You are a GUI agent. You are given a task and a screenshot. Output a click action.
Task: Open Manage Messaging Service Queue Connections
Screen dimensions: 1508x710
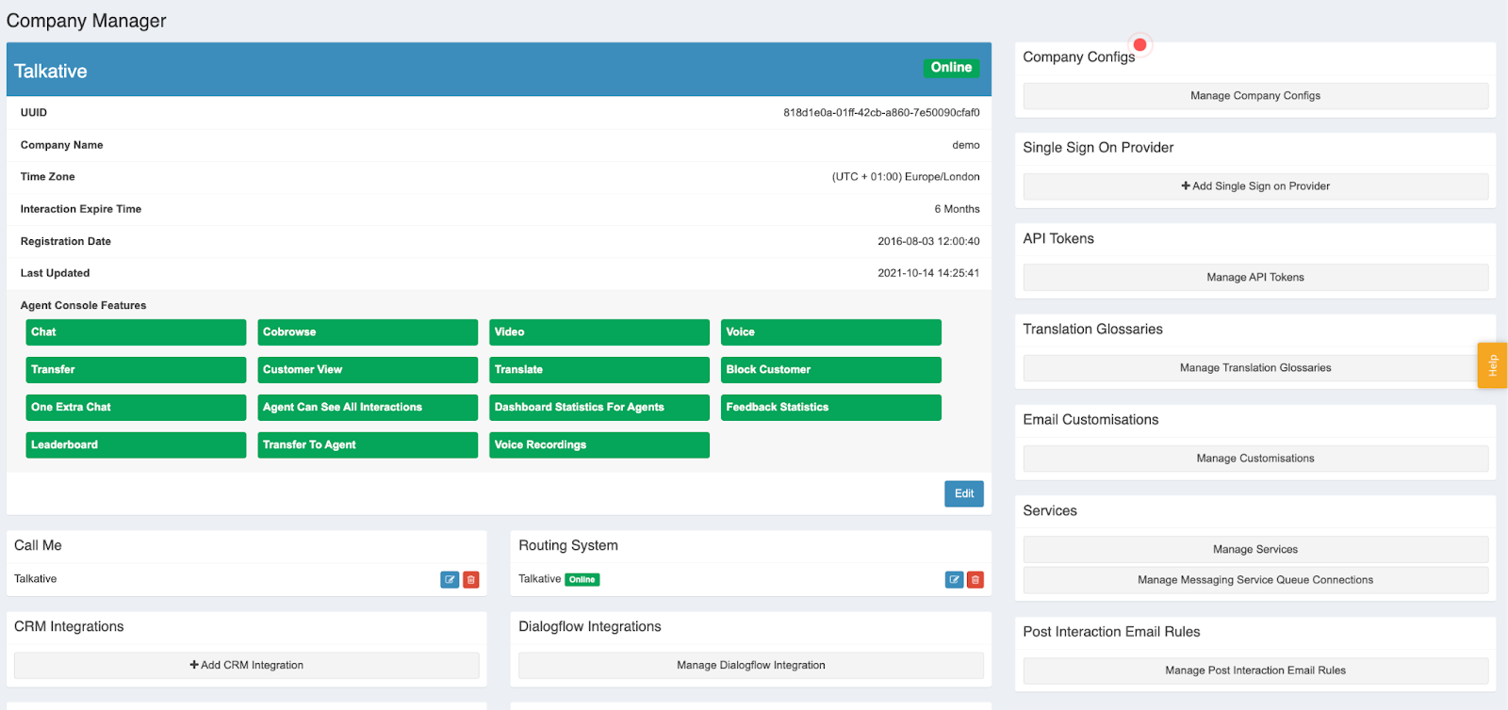click(x=1255, y=580)
